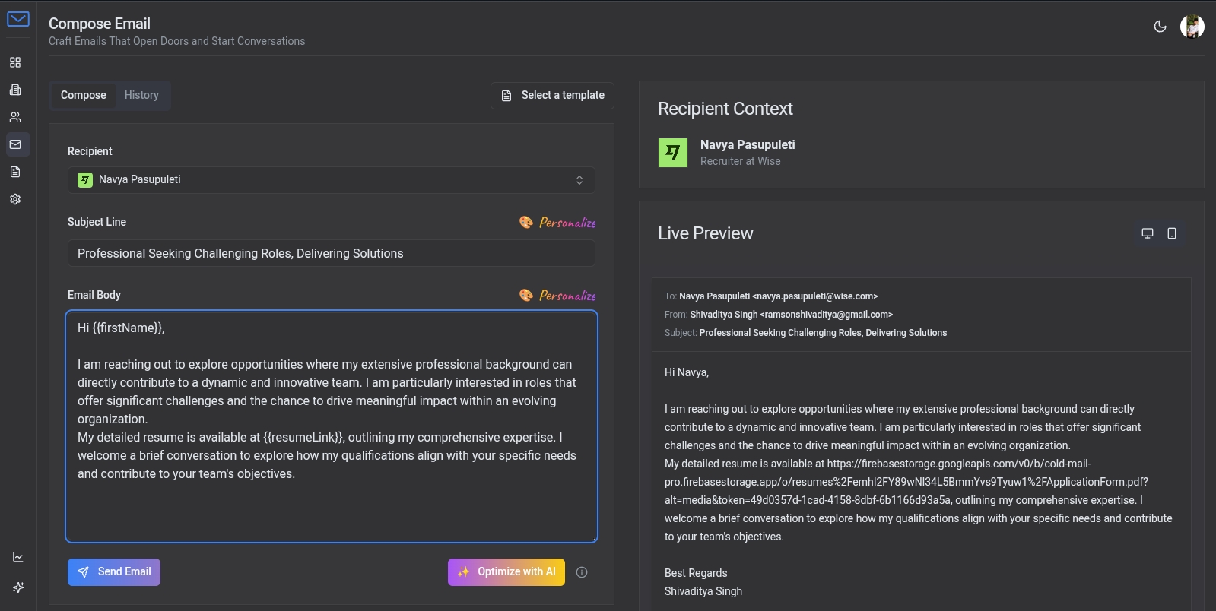Viewport: 1216px width, 611px height.
Task: Open the documents file icon in sidebar
Action: [x=15, y=172]
